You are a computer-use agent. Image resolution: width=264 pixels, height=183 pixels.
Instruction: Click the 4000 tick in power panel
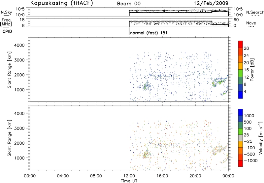19,45
